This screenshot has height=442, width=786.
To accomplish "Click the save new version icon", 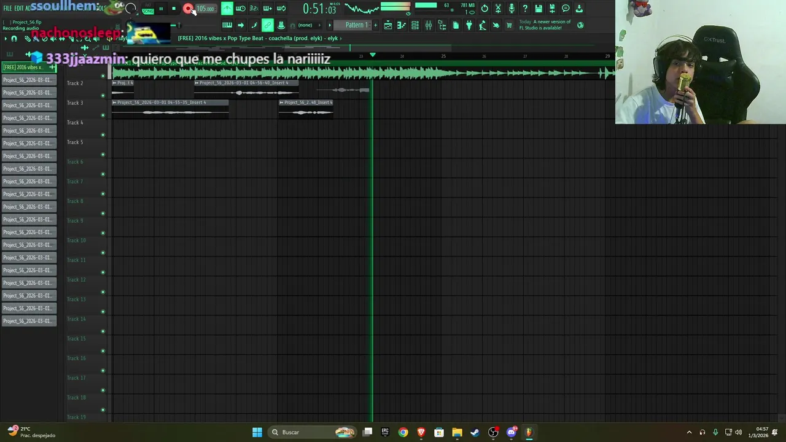I will tap(552, 9).
